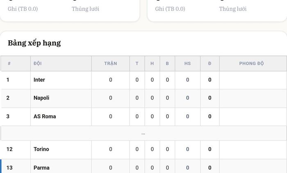The width and height of the screenshot is (287, 173).
Task: Click the # rank column header
Action: (x=16, y=63)
